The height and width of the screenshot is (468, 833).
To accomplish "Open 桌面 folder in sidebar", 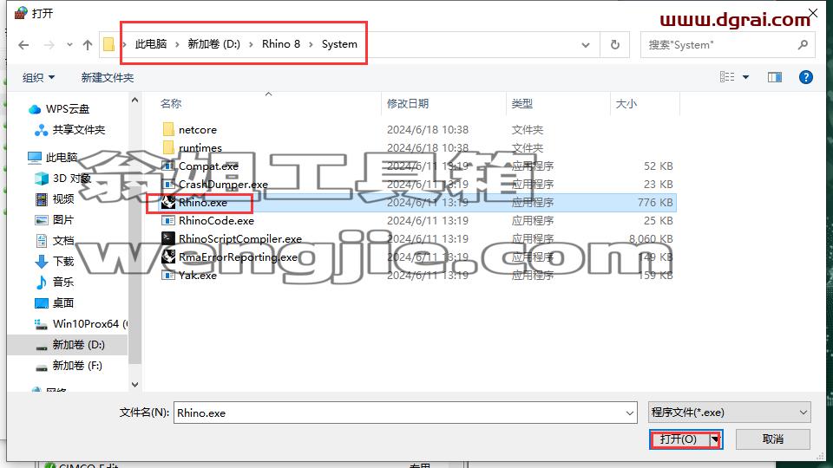I will click(54, 303).
